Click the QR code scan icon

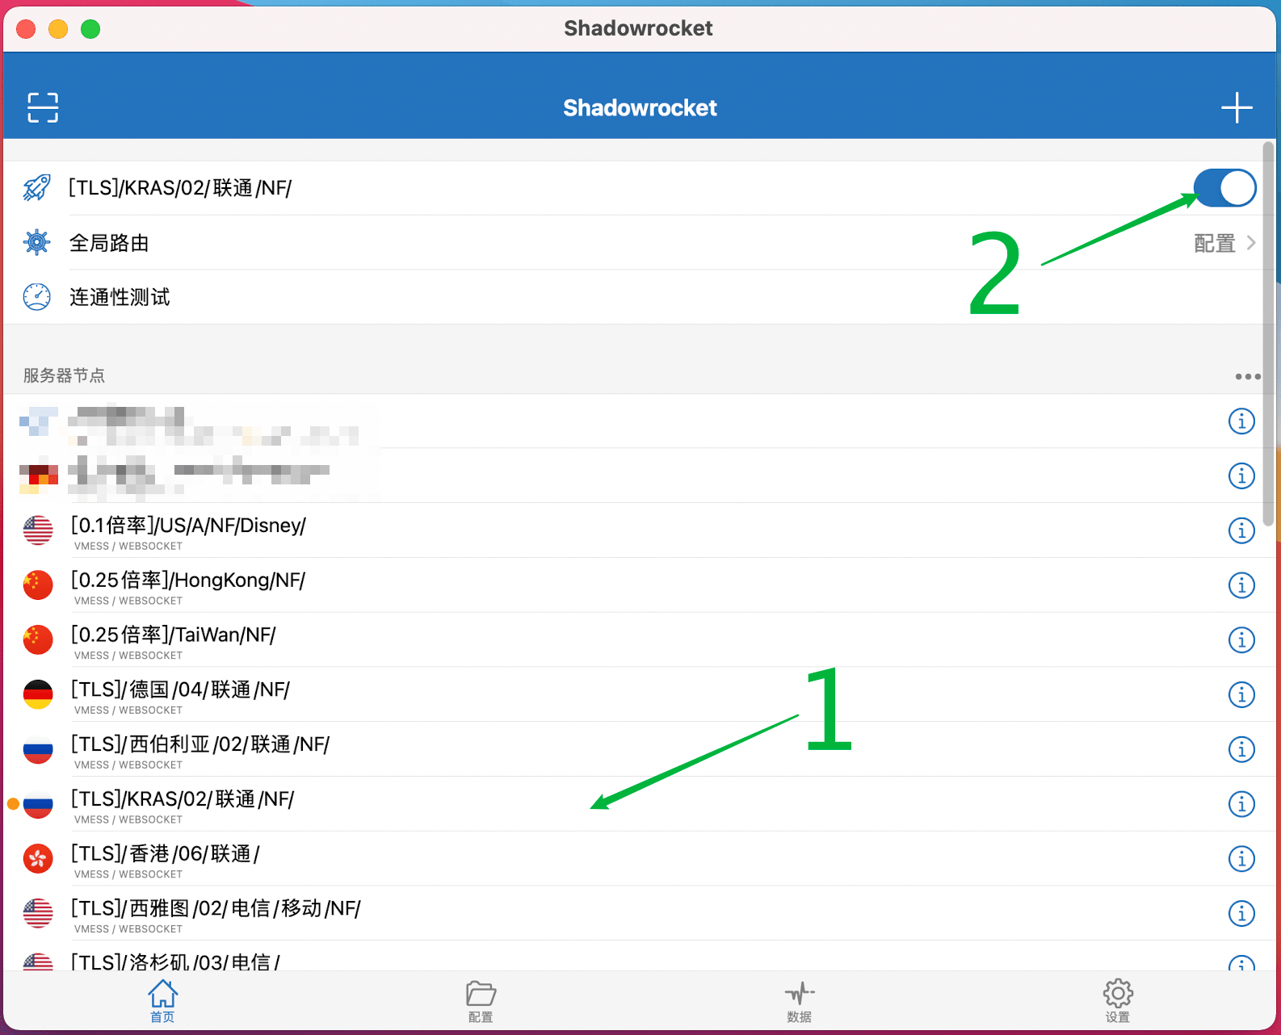(42, 107)
